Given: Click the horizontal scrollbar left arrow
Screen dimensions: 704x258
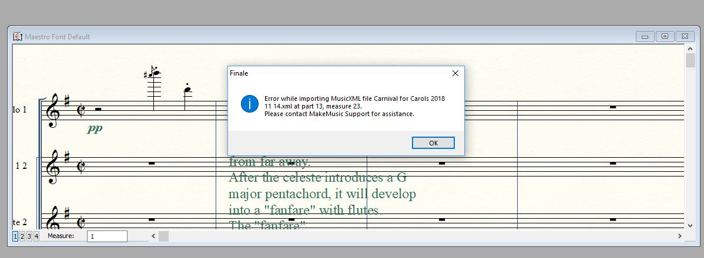Looking at the screenshot, I should [154, 236].
